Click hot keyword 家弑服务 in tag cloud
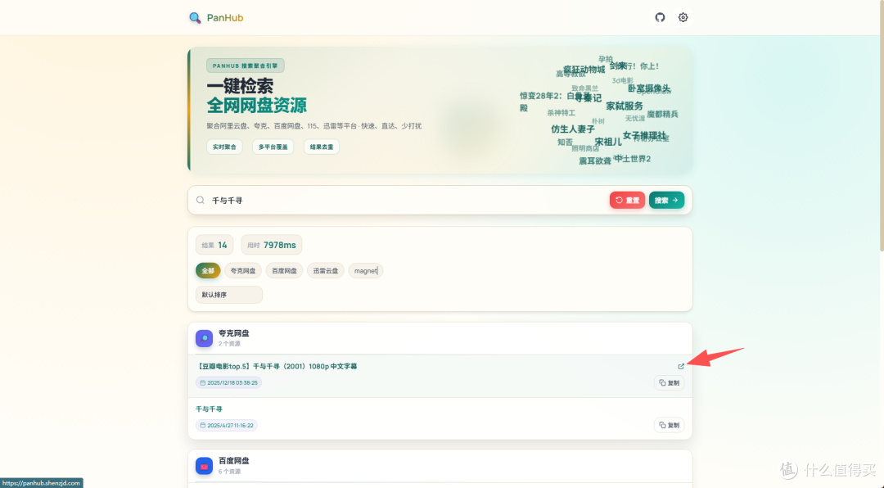 point(624,106)
